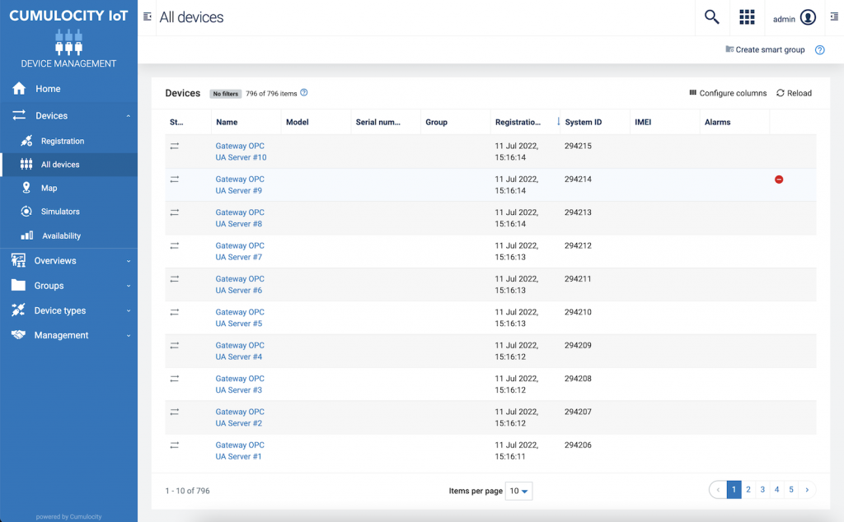
Task: Sort by the Registration column header
Action: pyautogui.click(x=518, y=122)
